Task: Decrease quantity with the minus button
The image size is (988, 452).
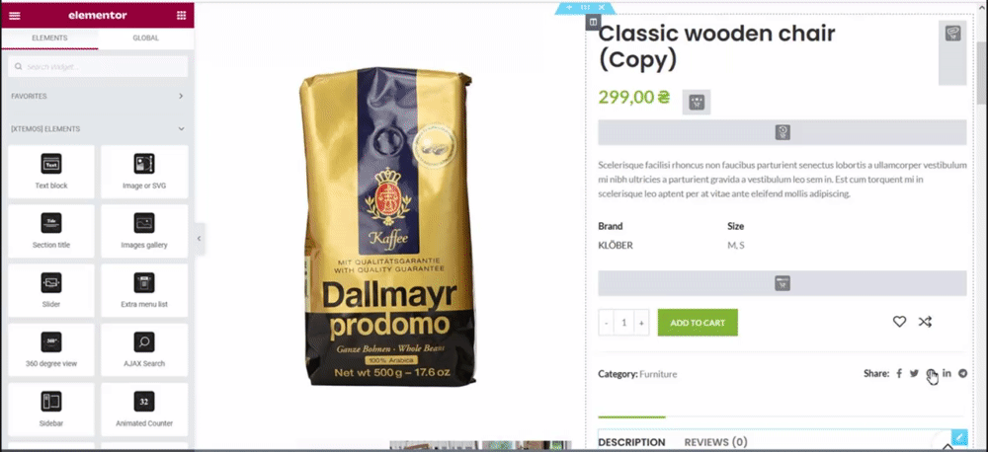Action: click(607, 323)
